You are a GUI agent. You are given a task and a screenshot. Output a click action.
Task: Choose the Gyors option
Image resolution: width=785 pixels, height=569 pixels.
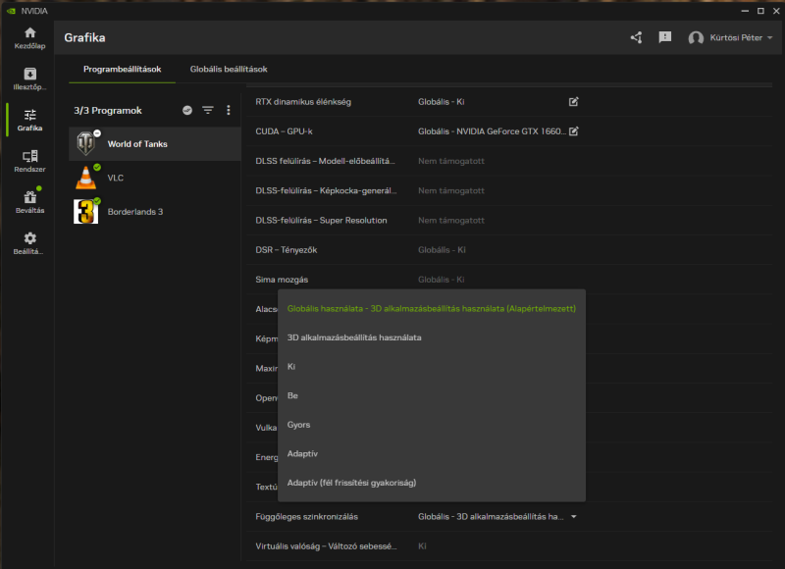[432, 425]
